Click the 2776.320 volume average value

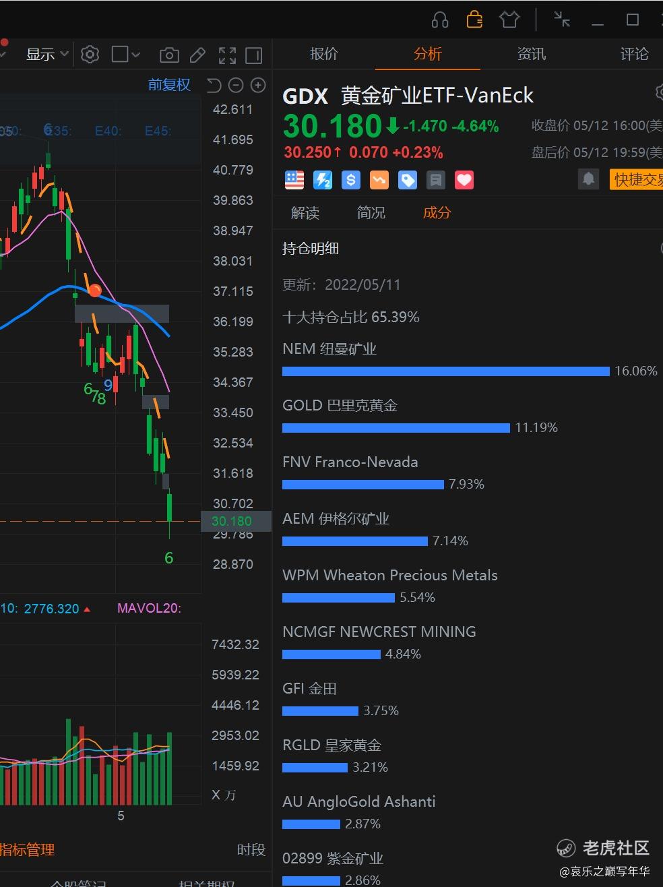[51, 609]
